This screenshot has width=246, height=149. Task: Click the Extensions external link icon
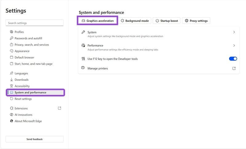[x=60, y=108]
